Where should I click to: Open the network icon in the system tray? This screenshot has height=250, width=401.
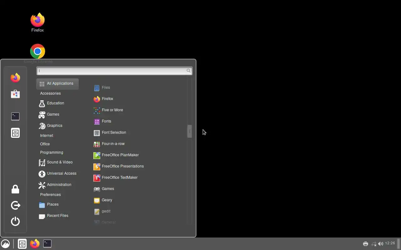point(373,244)
